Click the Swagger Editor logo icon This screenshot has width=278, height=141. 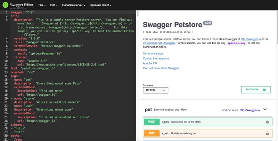point(6,5)
